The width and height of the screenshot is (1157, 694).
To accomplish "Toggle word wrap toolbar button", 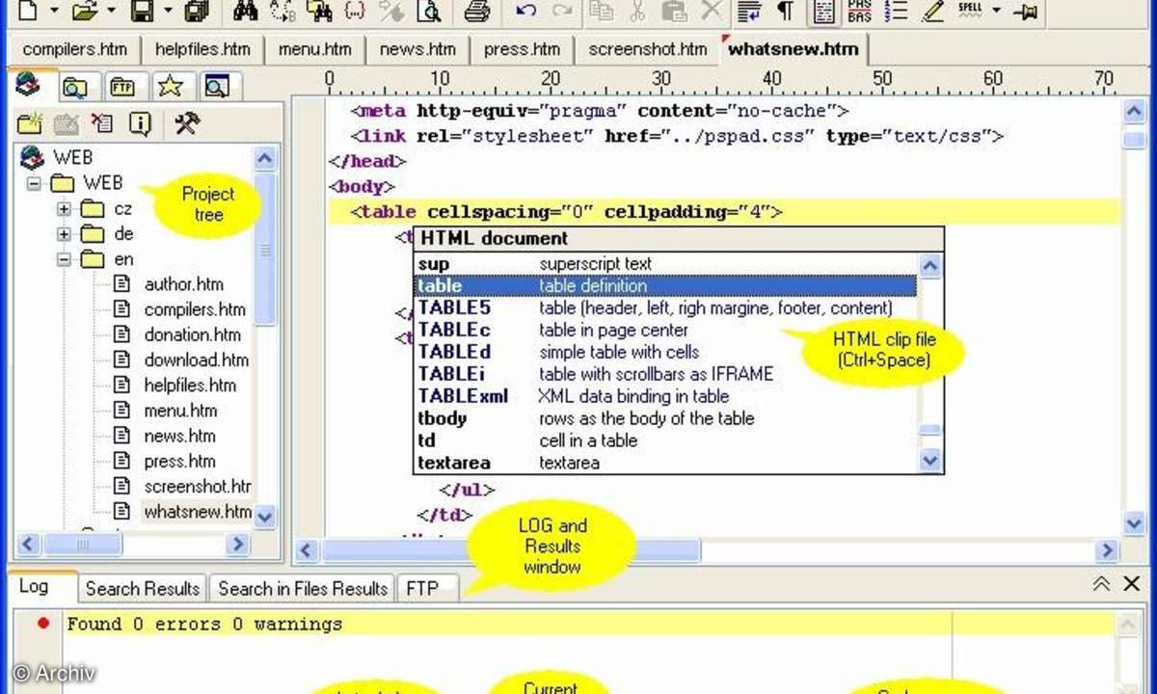I will [x=749, y=11].
